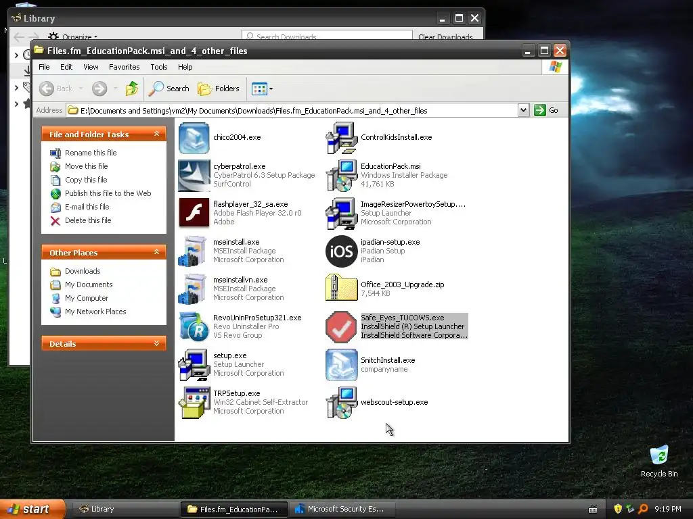This screenshot has width=693, height=519.
Task: Select the webscout-setup.exe file name
Action: point(395,403)
